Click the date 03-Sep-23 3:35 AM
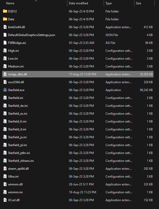The width and height of the screenshot is (159, 209). pyautogui.click(x=81, y=43)
